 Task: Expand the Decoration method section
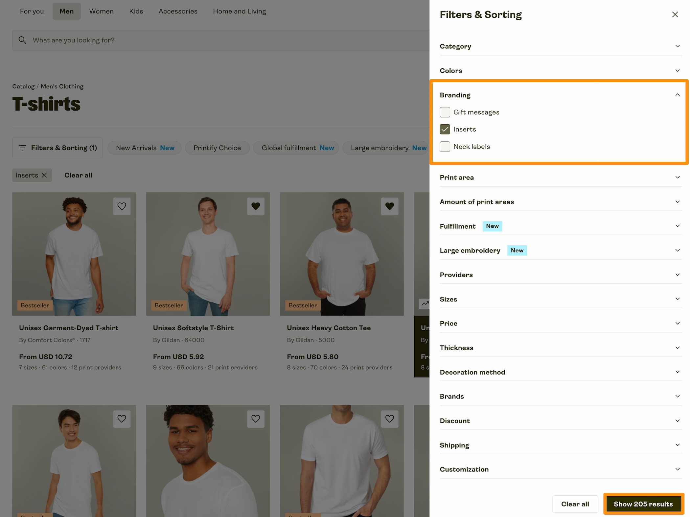561,372
